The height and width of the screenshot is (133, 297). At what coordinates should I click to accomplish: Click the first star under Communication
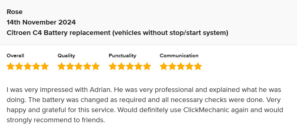pos(164,66)
